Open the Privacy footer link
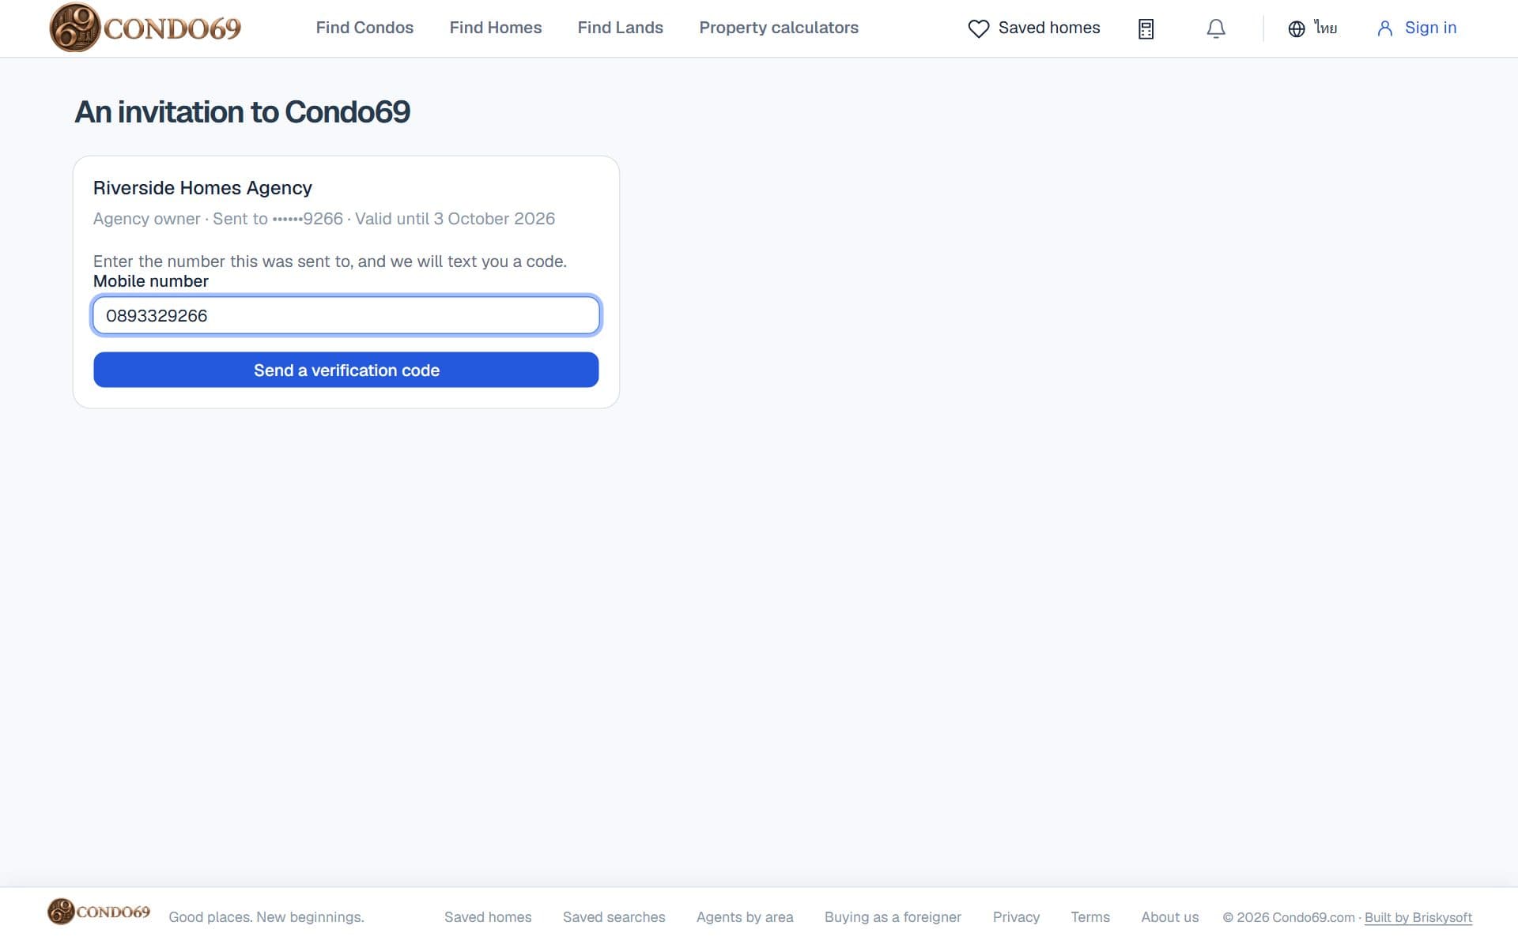The image size is (1518, 948). click(1016, 917)
